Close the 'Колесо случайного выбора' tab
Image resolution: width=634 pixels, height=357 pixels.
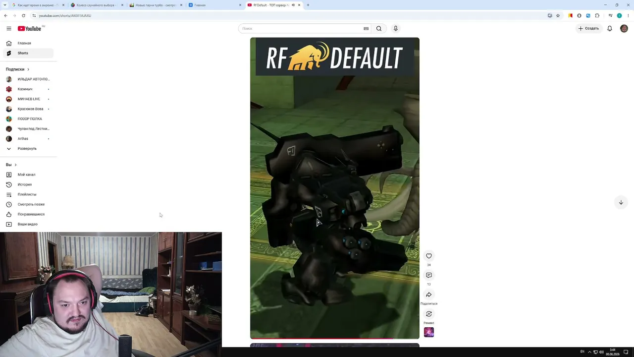pos(122,5)
